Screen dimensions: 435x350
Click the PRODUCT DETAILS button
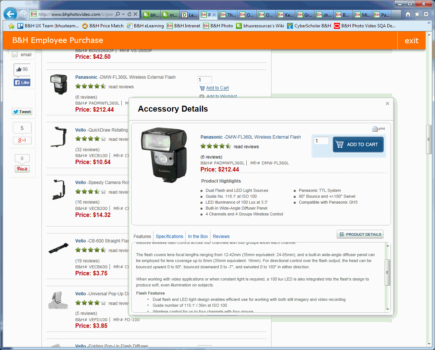click(360, 234)
